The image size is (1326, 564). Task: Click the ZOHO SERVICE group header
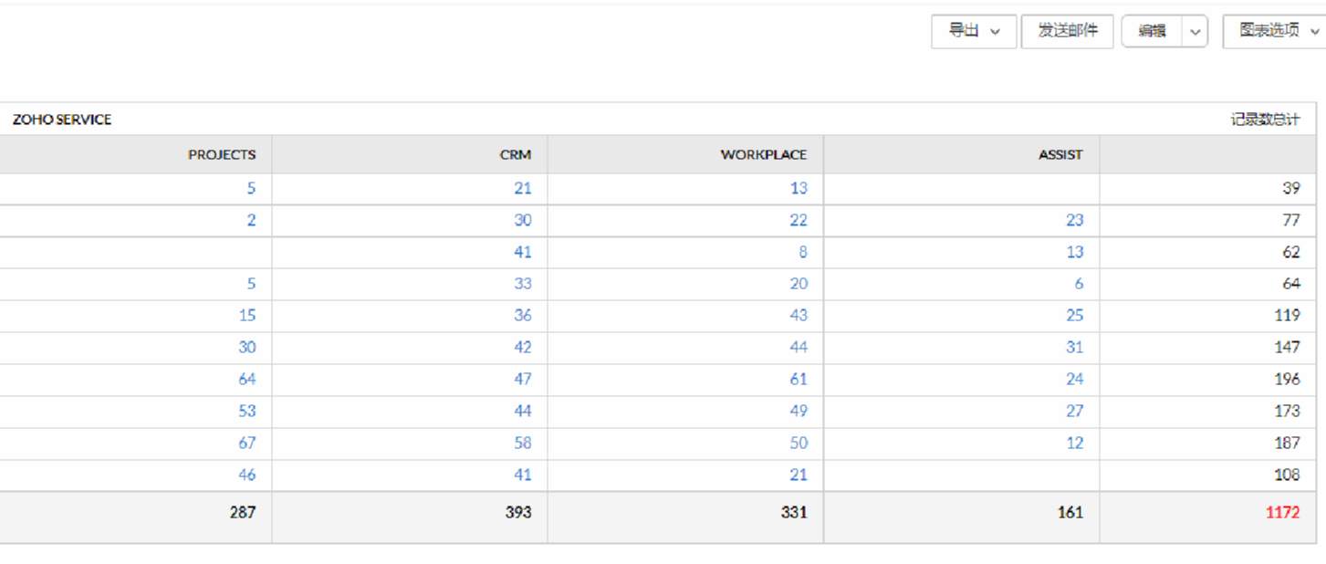pyautogui.click(x=62, y=120)
